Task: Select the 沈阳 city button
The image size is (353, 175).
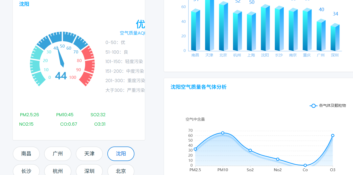Action: [x=121, y=154]
